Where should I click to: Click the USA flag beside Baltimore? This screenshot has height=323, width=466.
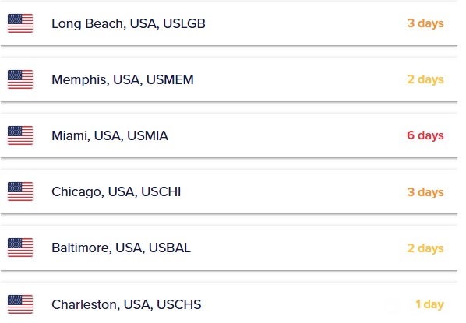(x=20, y=248)
